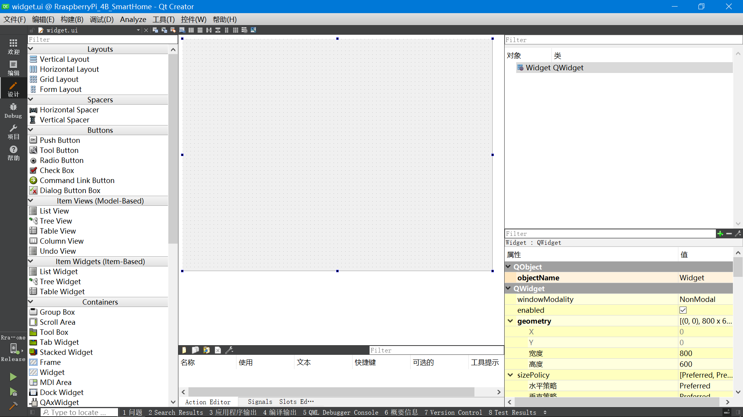The image size is (743, 417).
Task: Click Adjust Size toolbar icon
Action: [253, 30]
